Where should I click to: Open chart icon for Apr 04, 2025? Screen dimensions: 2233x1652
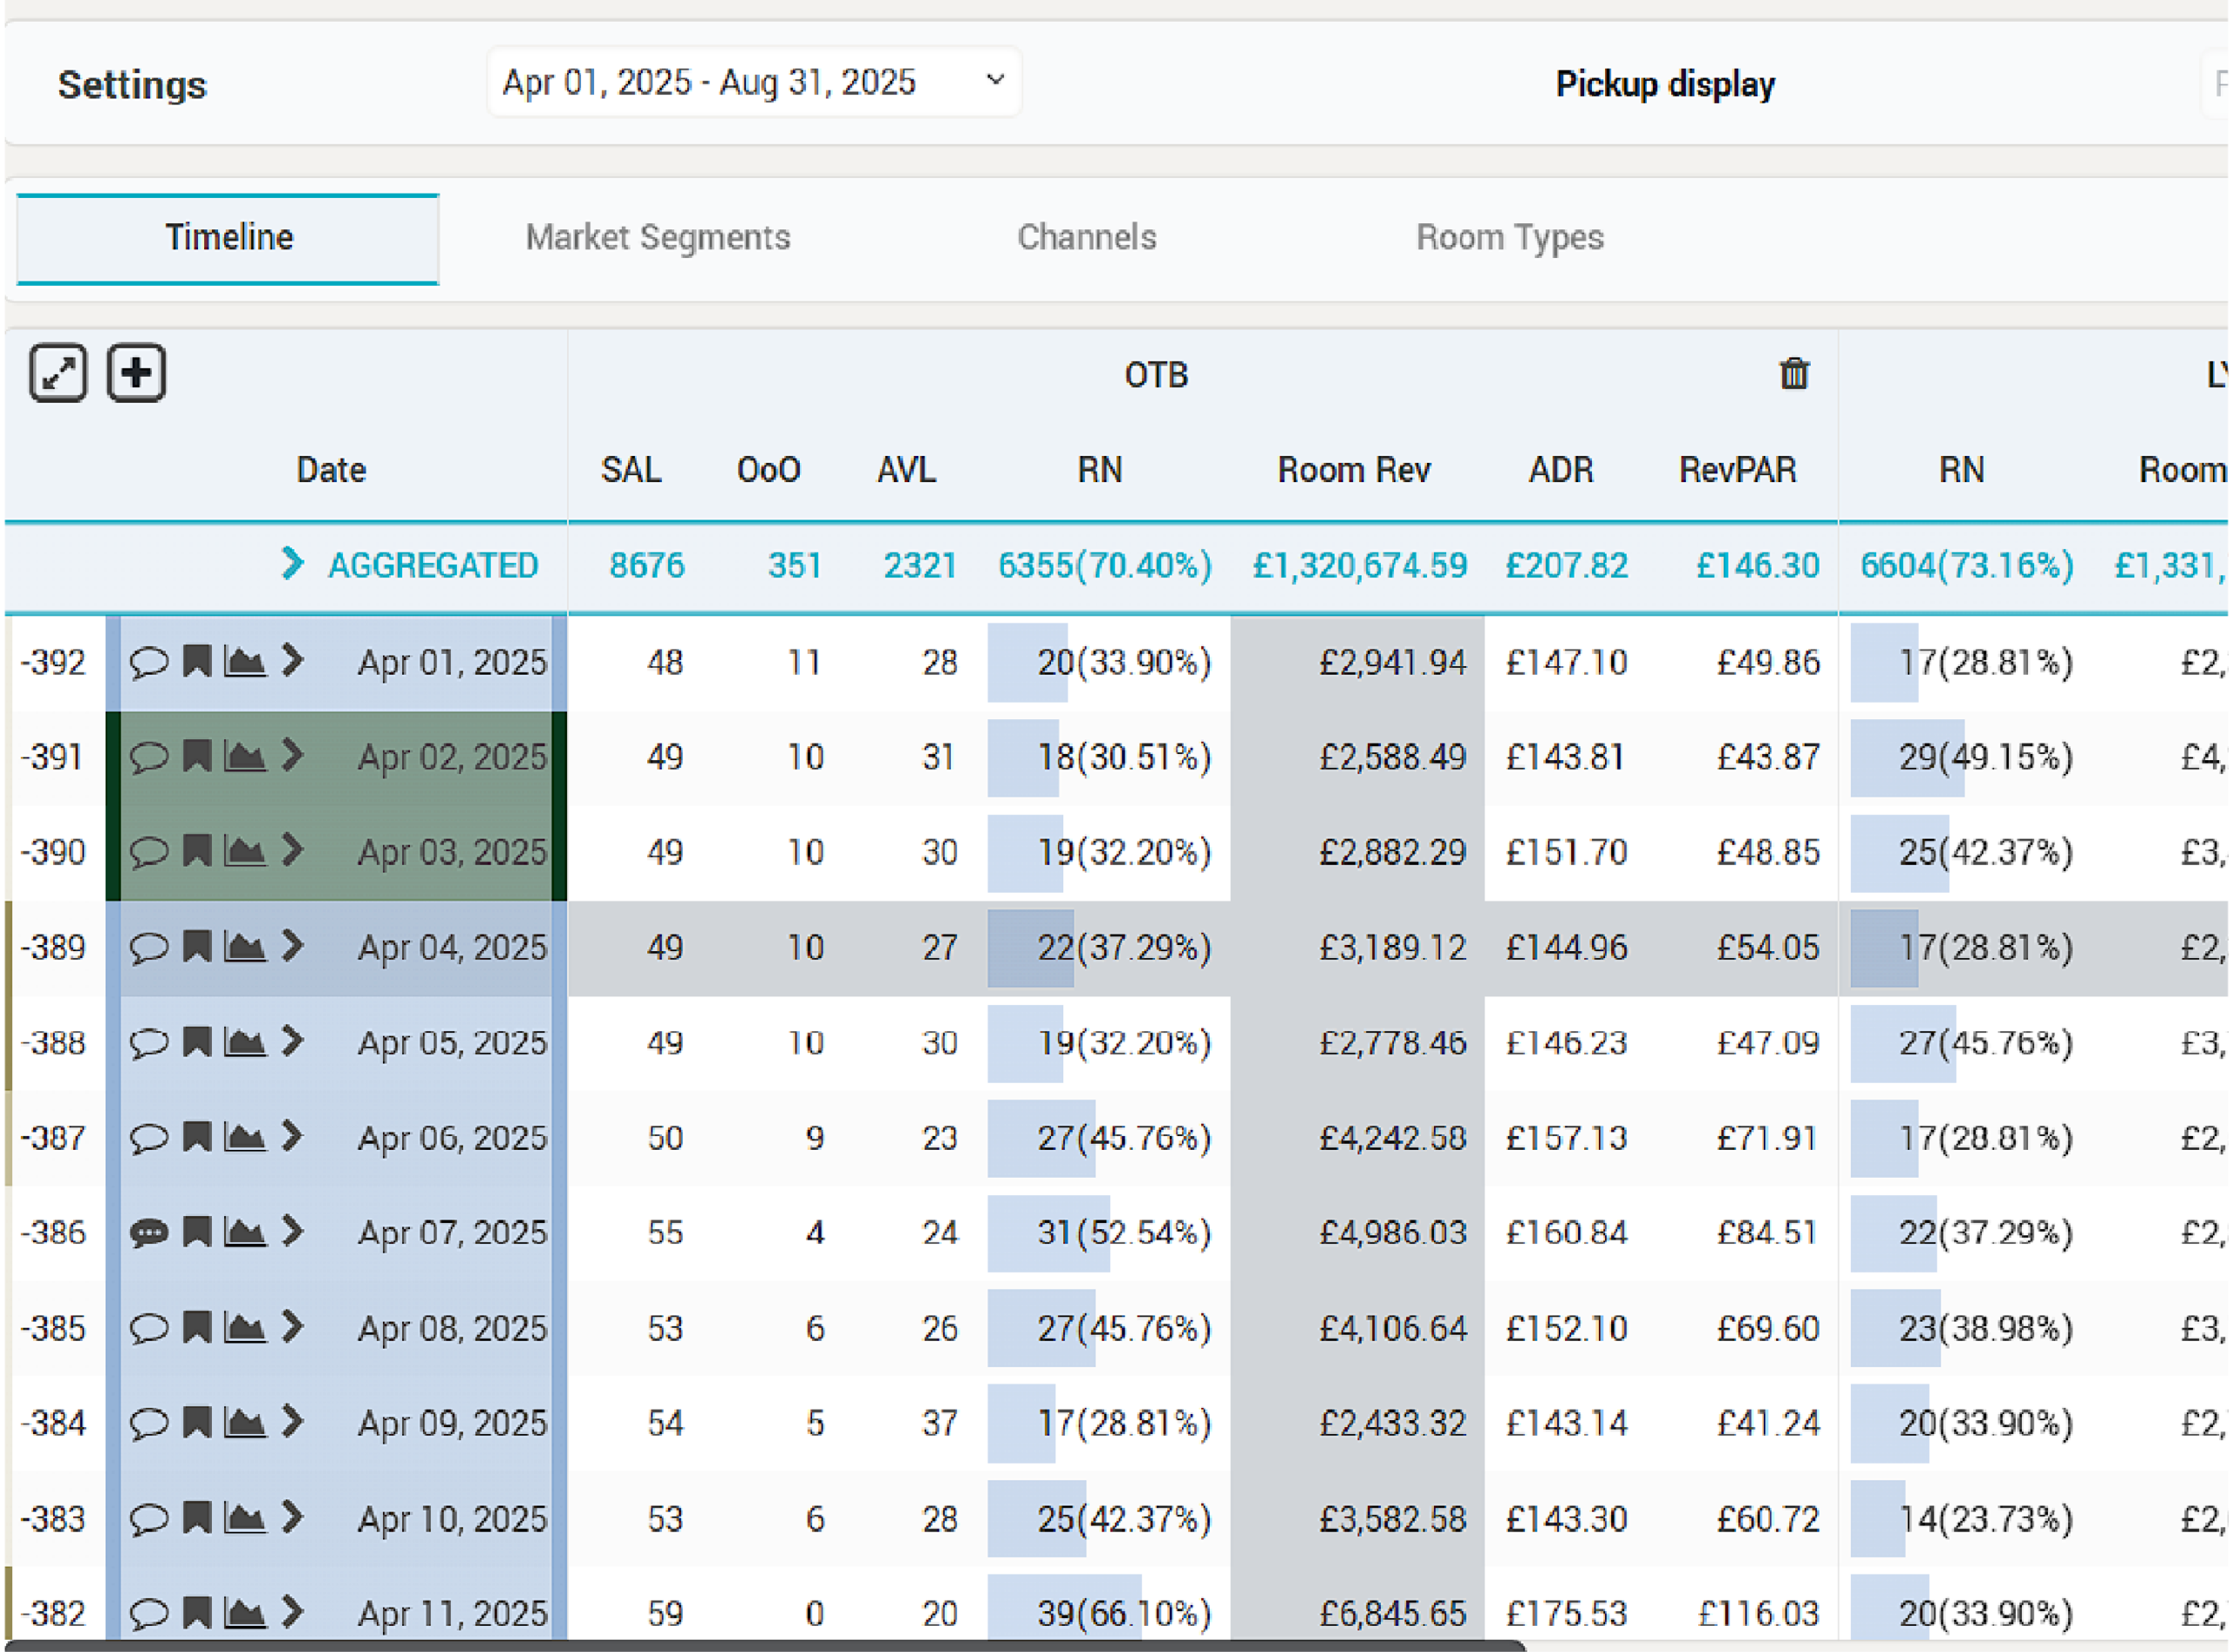244,946
